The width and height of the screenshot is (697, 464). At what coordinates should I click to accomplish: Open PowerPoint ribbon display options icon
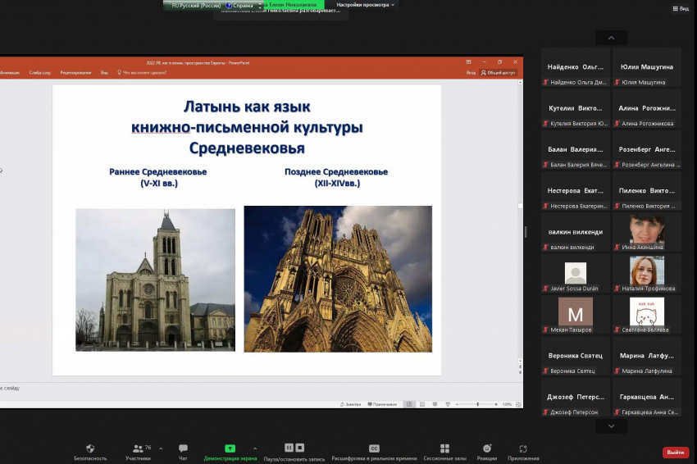coord(468,62)
